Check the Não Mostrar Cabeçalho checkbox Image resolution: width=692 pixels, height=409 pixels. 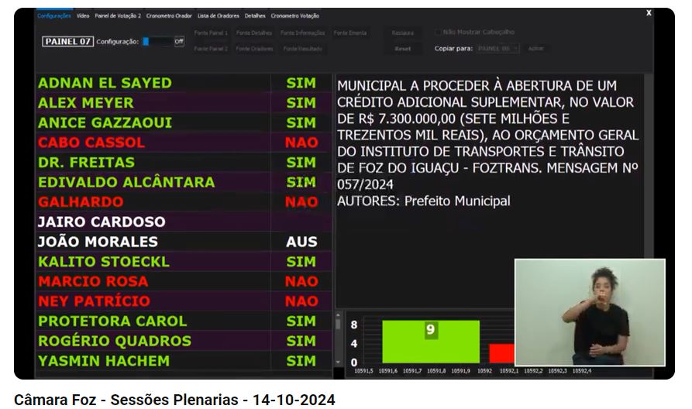(439, 33)
